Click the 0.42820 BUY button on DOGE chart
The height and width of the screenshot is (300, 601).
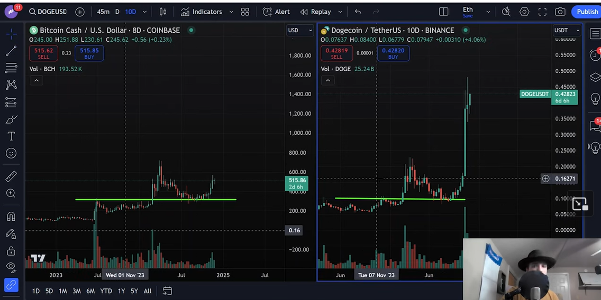pos(393,53)
